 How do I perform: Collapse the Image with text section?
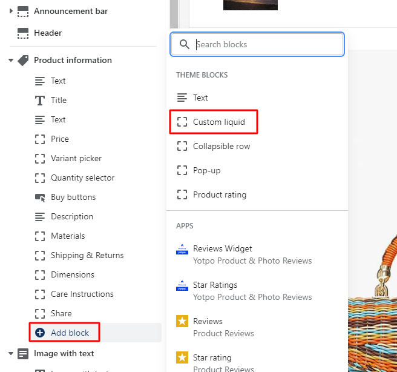(x=11, y=353)
